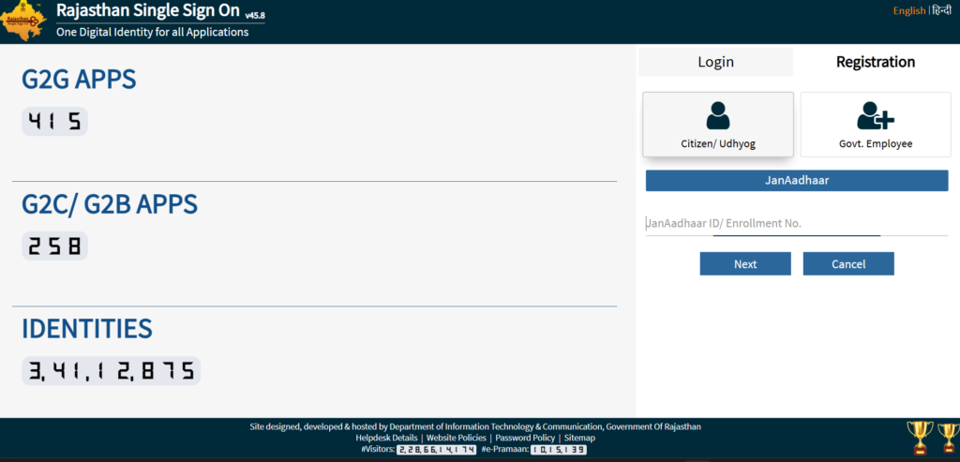Switch language to Hindi

941,10
